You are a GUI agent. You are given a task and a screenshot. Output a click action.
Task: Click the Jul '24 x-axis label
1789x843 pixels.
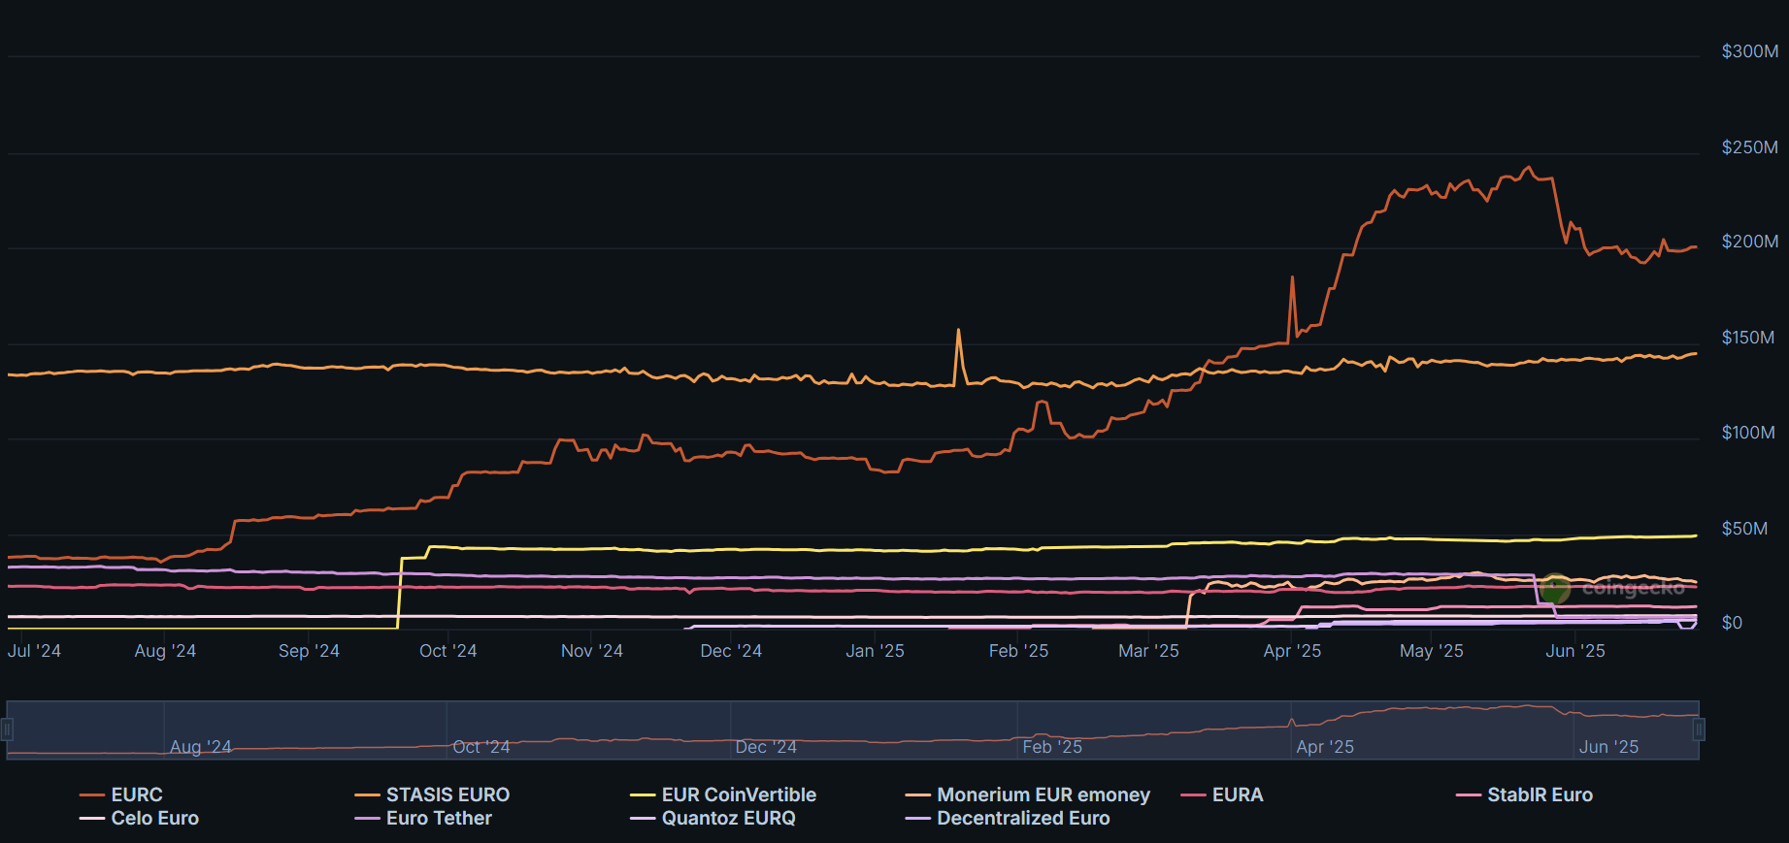click(34, 651)
